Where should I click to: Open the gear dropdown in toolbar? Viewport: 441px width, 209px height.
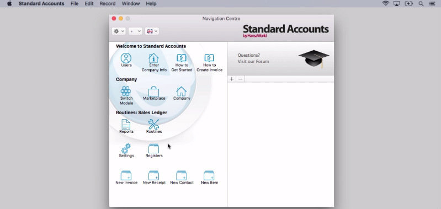(119, 31)
